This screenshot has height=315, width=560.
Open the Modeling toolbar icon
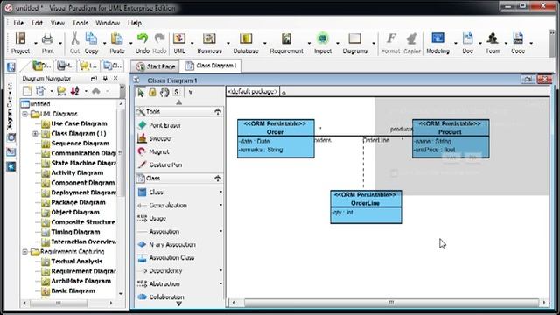point(437,38)
